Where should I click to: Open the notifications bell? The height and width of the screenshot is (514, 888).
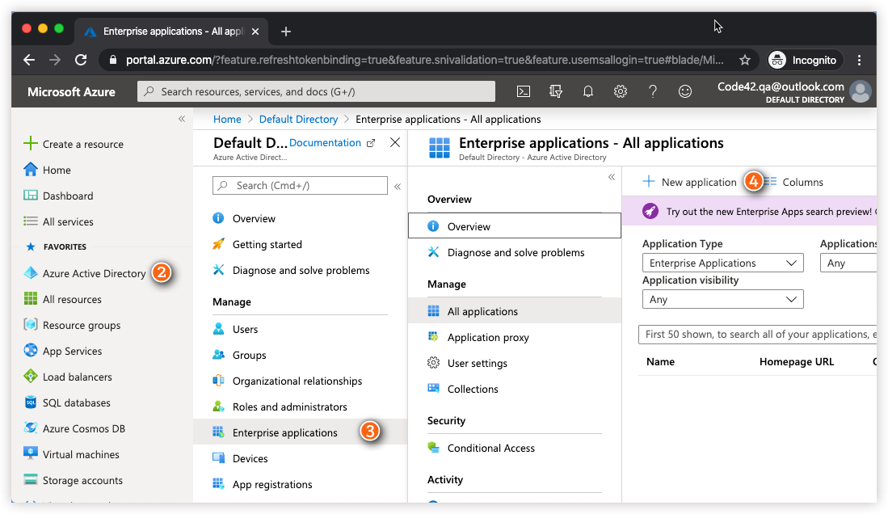point(588,91)
